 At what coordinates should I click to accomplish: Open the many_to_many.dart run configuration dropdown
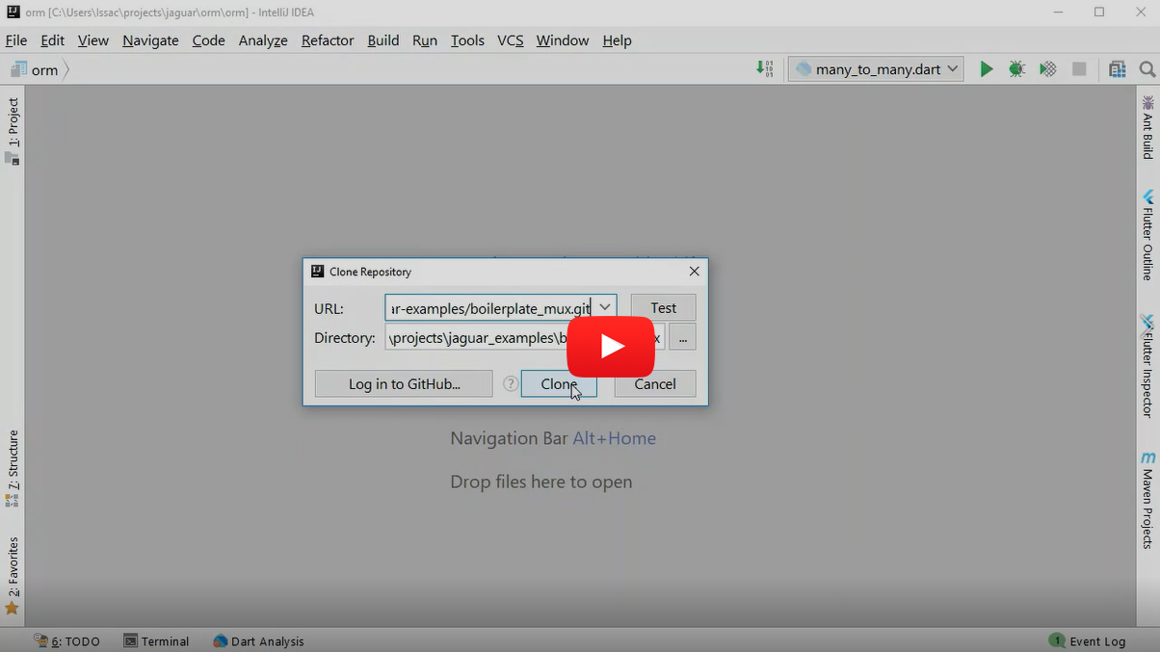tap(876, 69)
